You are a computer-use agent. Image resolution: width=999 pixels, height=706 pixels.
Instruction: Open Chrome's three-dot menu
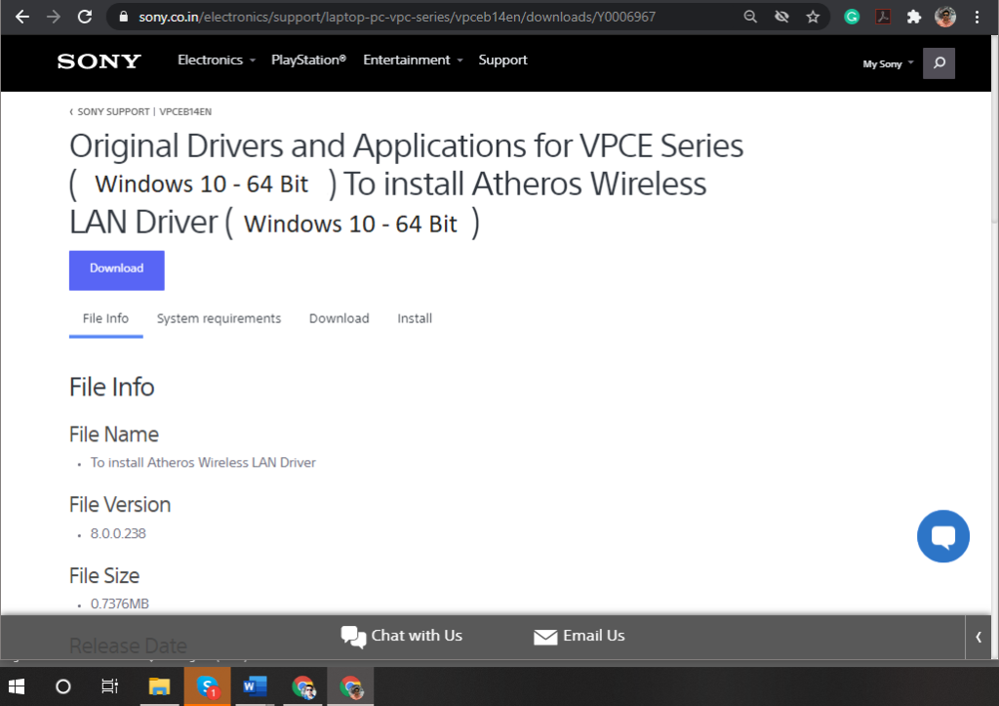tap(979, 17)
